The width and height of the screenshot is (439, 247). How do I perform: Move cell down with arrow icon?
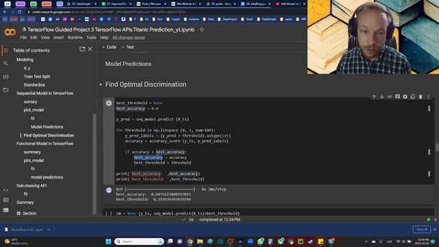[x=381, y=97]
